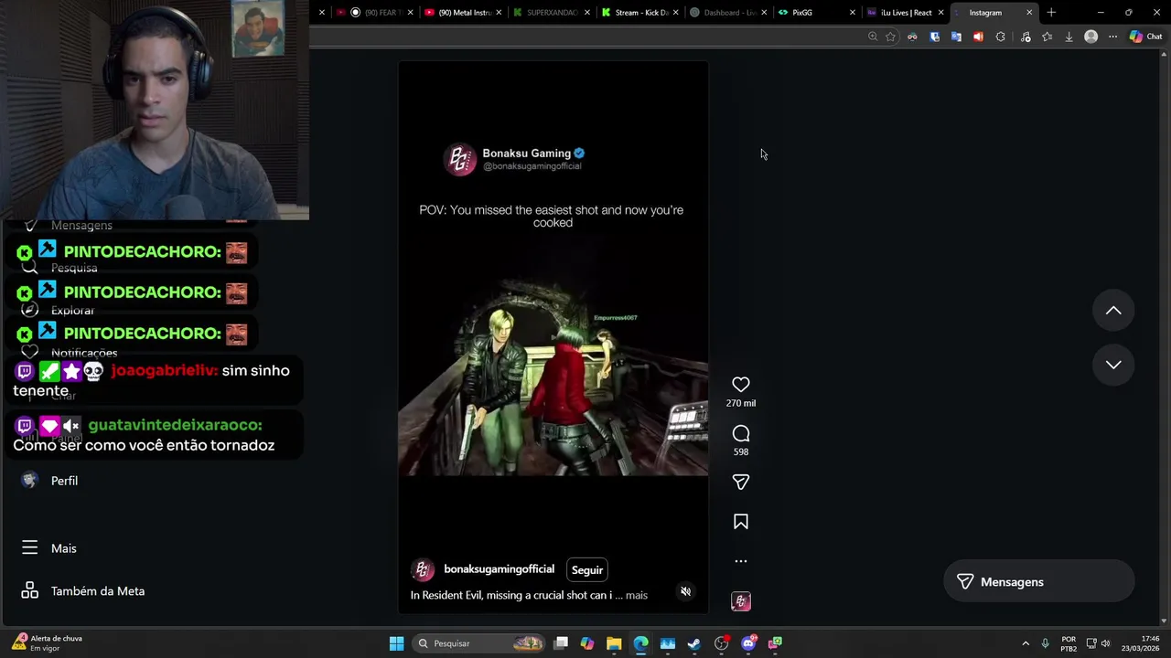
Task: Open the Windows Start menu
Action: pos(396,643)
